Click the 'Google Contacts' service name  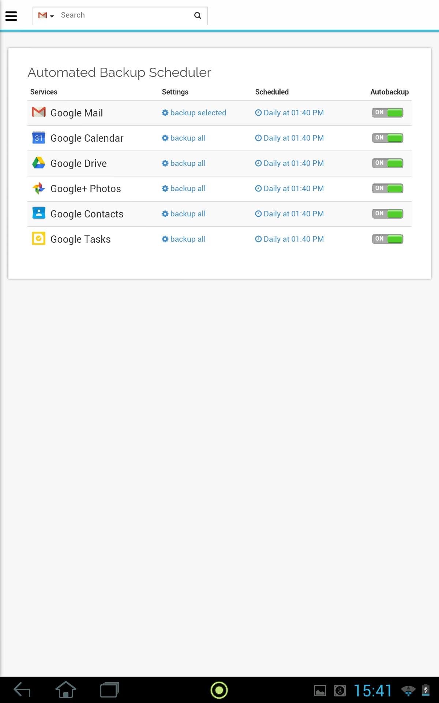pos(87,214)
